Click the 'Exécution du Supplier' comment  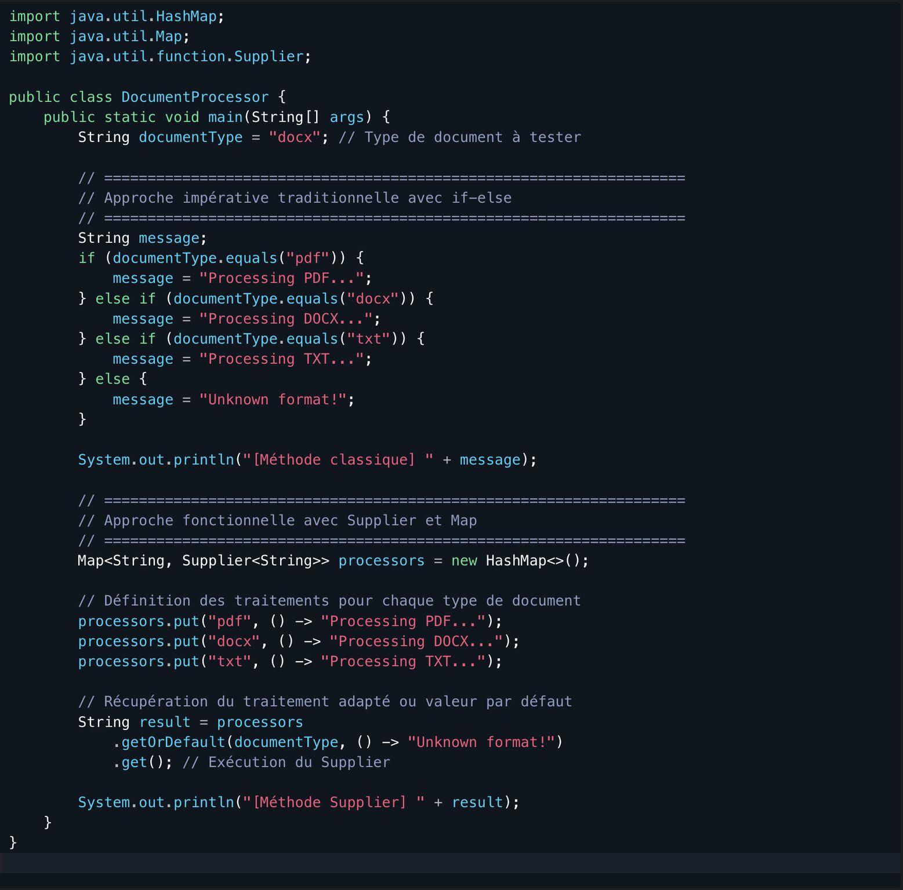286,762
